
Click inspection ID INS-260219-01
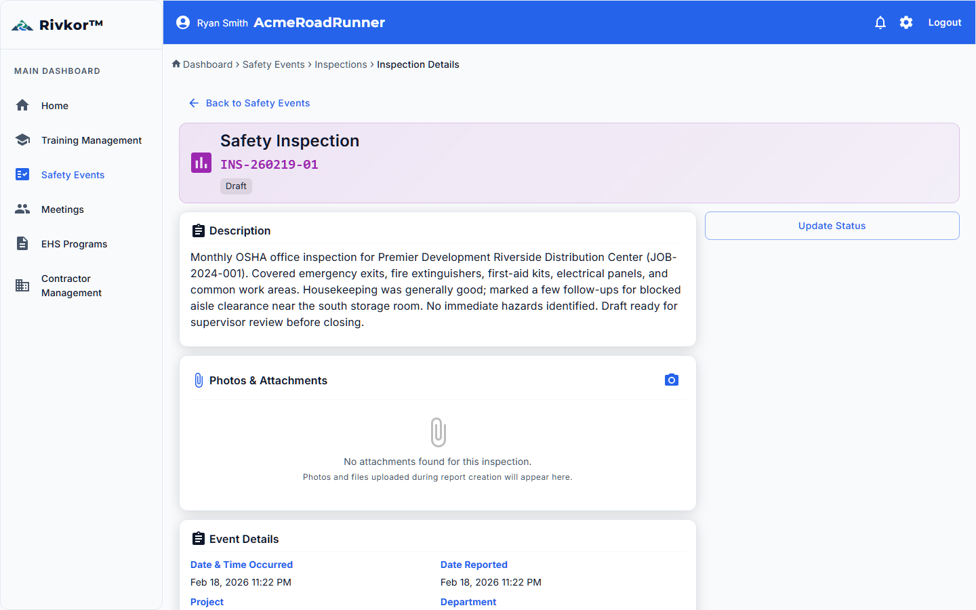pos(269,164)
